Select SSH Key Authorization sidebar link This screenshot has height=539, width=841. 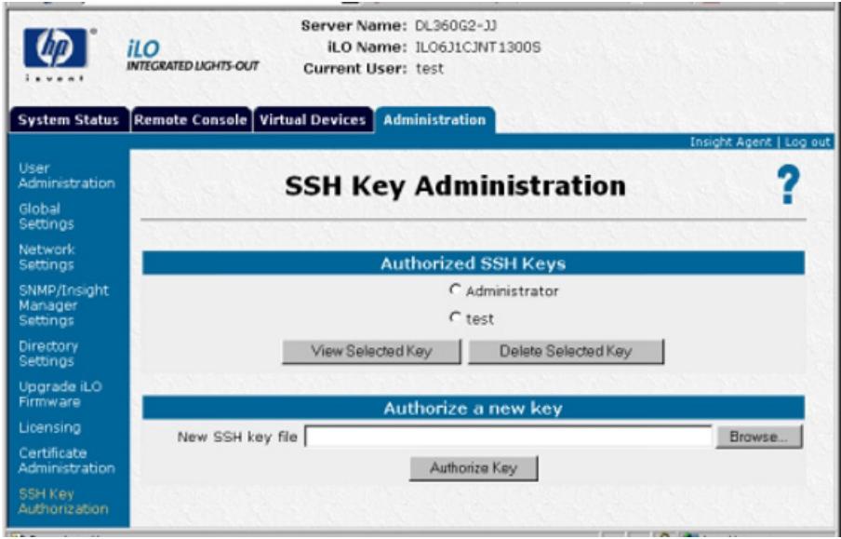point(63,502)
